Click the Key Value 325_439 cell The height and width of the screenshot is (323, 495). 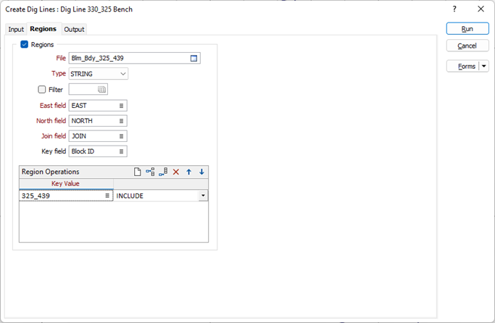pyautogui.click(x=61, y=196)
